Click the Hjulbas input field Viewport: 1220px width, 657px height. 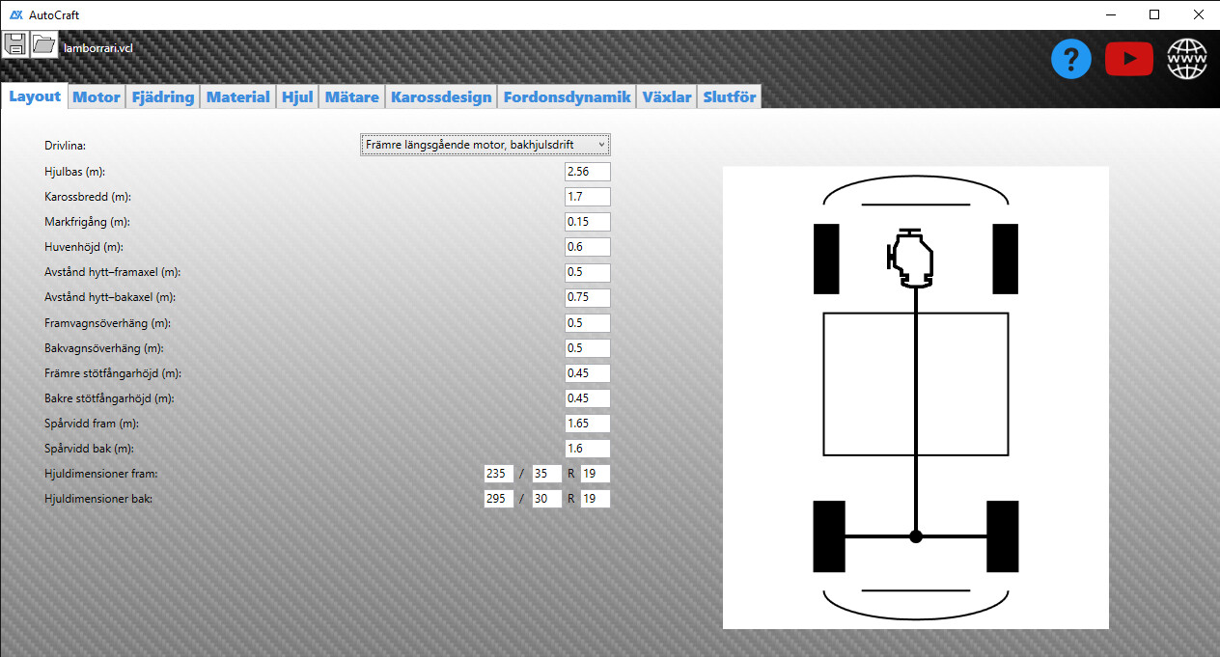click(x=588, y=172)
